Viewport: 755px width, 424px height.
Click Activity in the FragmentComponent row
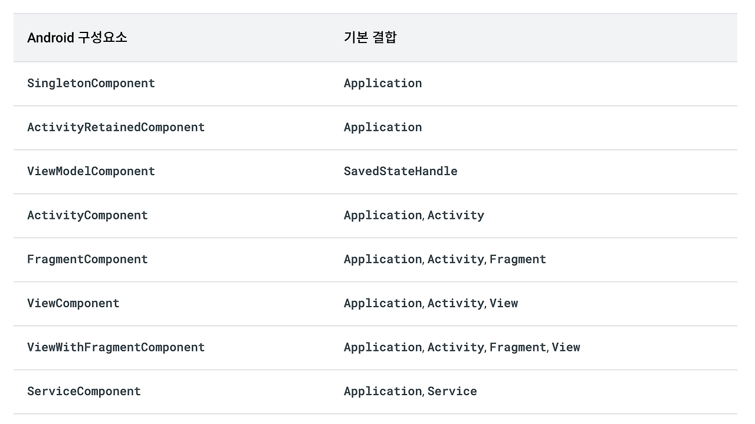456,259
